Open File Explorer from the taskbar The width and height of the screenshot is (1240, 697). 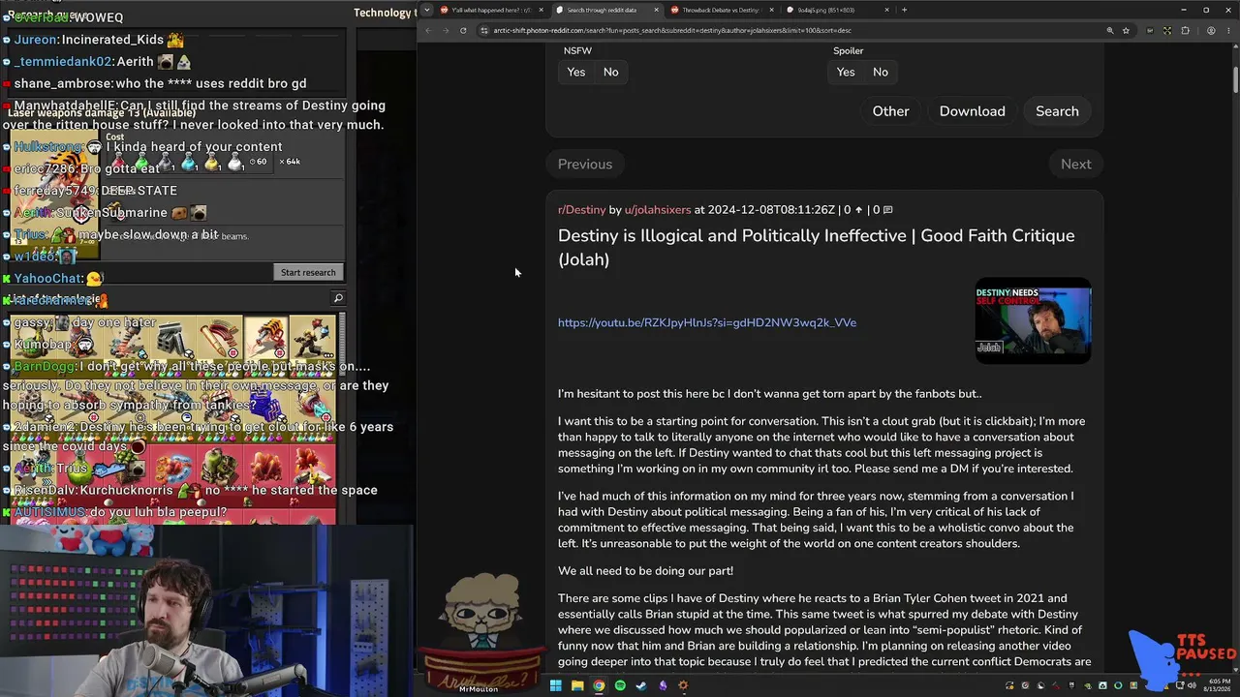[577, 685]
